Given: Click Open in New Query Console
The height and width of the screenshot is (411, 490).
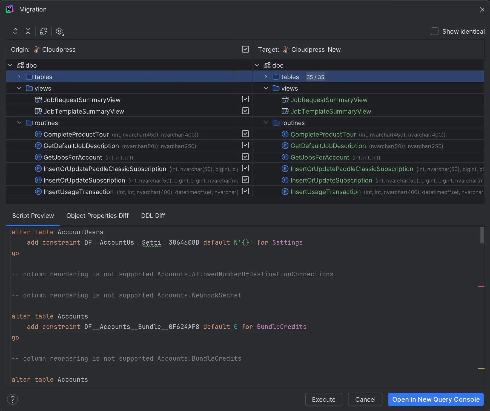Looking at the screenshot, I should coord(435,399).
